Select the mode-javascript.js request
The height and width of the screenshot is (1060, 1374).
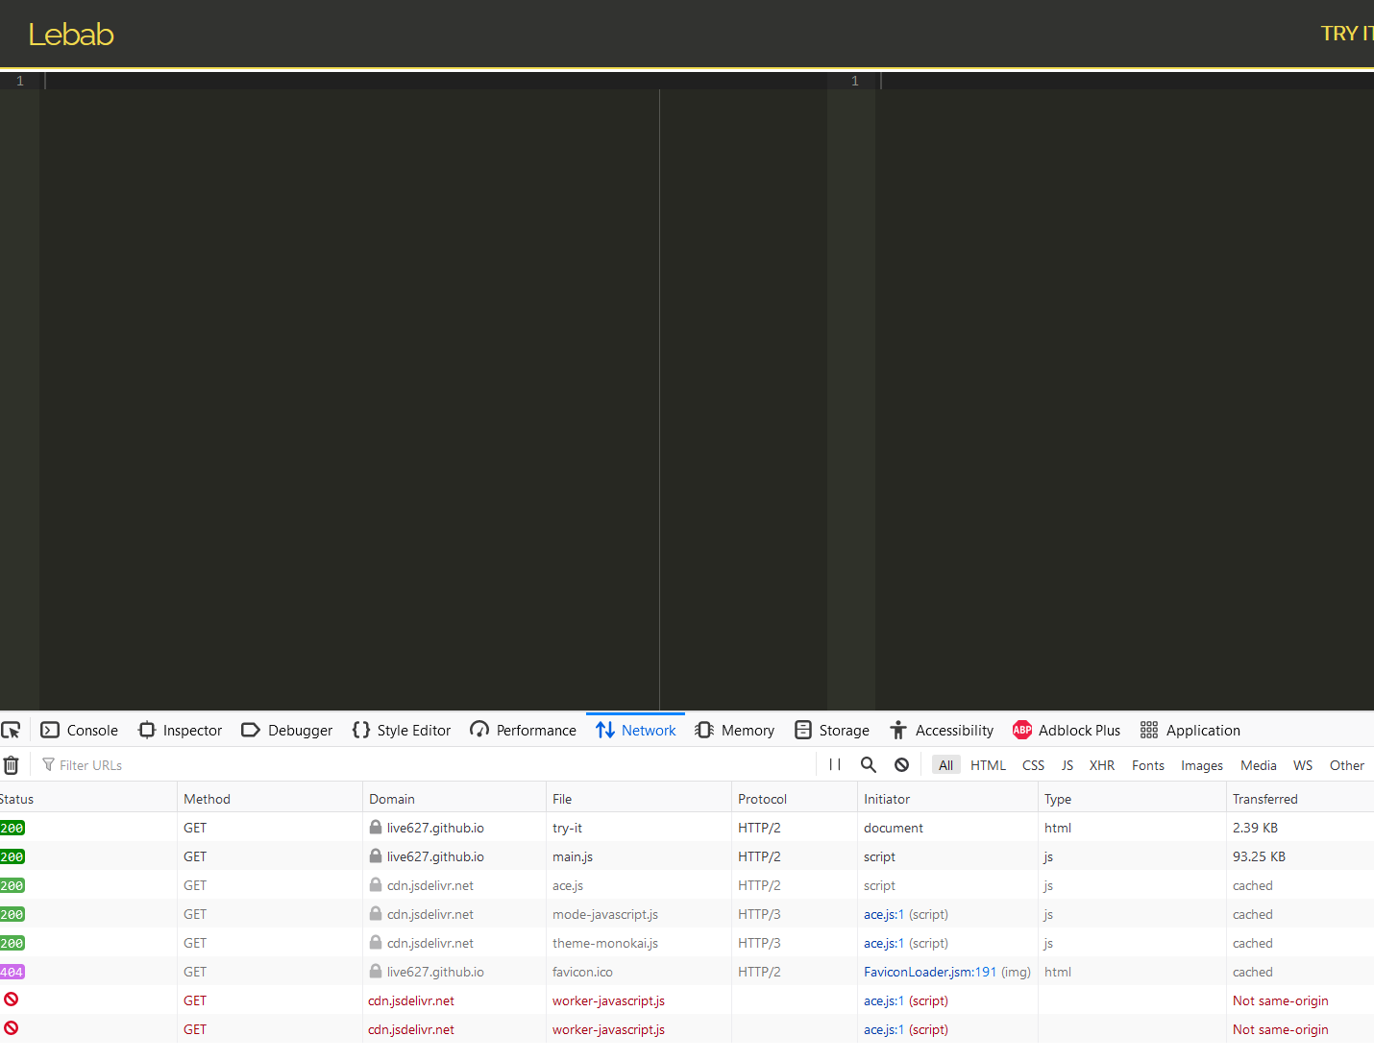[687, 914]
